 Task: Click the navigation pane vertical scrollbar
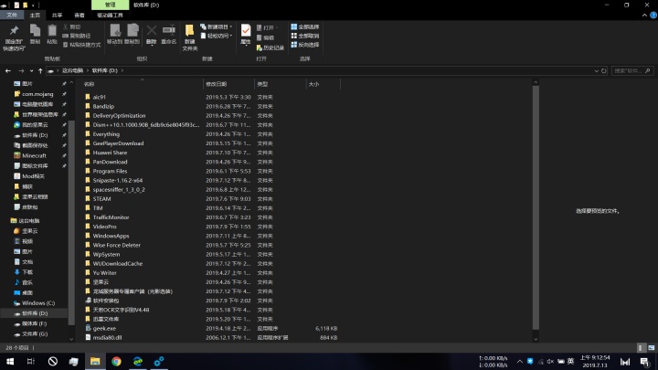click(71, 222)
